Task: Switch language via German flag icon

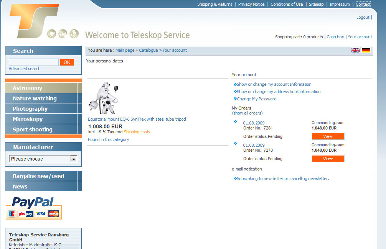Action: pos(366,50)
